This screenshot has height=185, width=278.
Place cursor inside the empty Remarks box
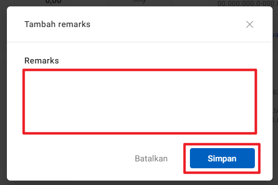click(x=140, y=101)
